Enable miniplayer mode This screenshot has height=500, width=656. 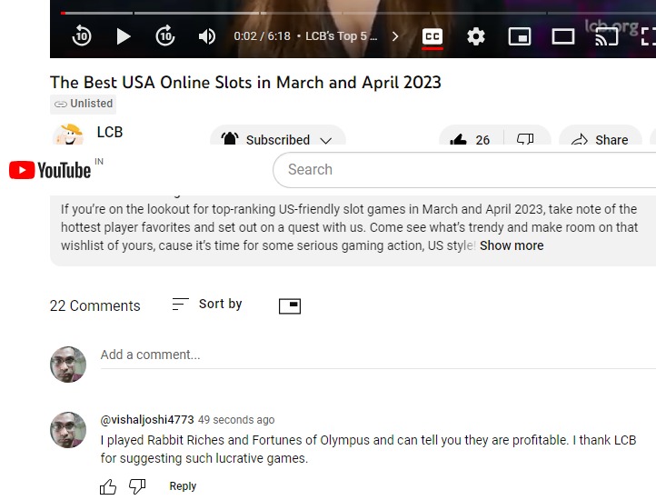point(520,36)
